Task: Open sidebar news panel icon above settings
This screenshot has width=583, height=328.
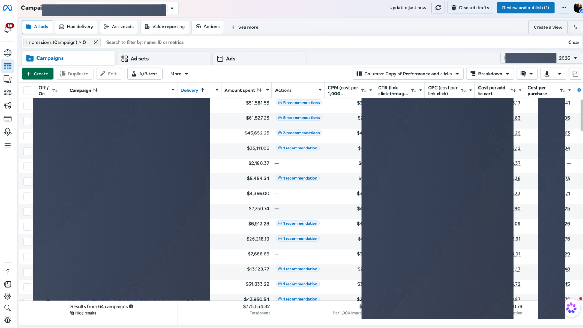Action: [x=8, y=284]
